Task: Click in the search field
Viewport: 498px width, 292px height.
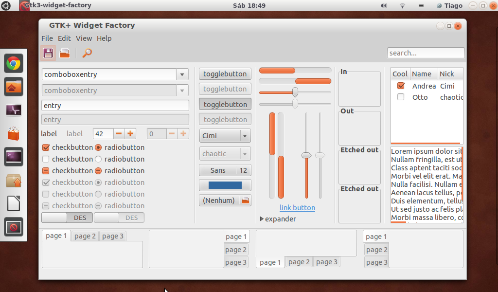Action: point(426,53)
